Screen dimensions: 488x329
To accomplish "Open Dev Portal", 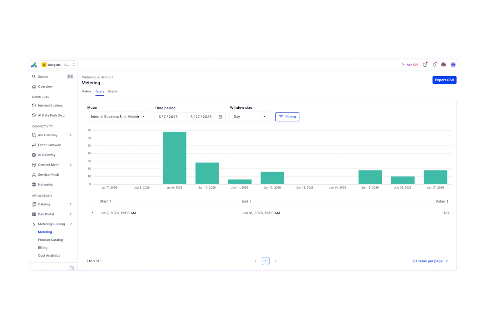I will pyautogui.click(x=46, y=214).
